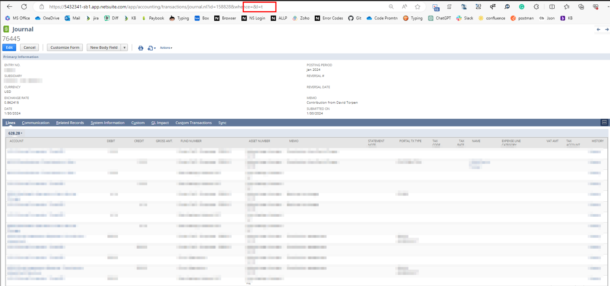
Task: Click the browser refresh icon
Action: coord(24,7)
